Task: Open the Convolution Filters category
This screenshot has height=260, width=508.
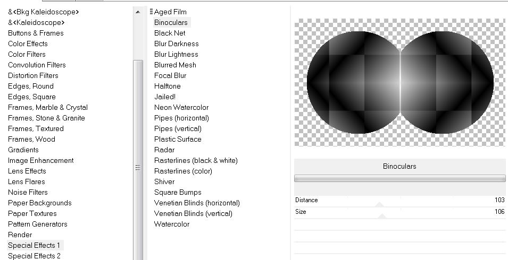Action: 37,65
